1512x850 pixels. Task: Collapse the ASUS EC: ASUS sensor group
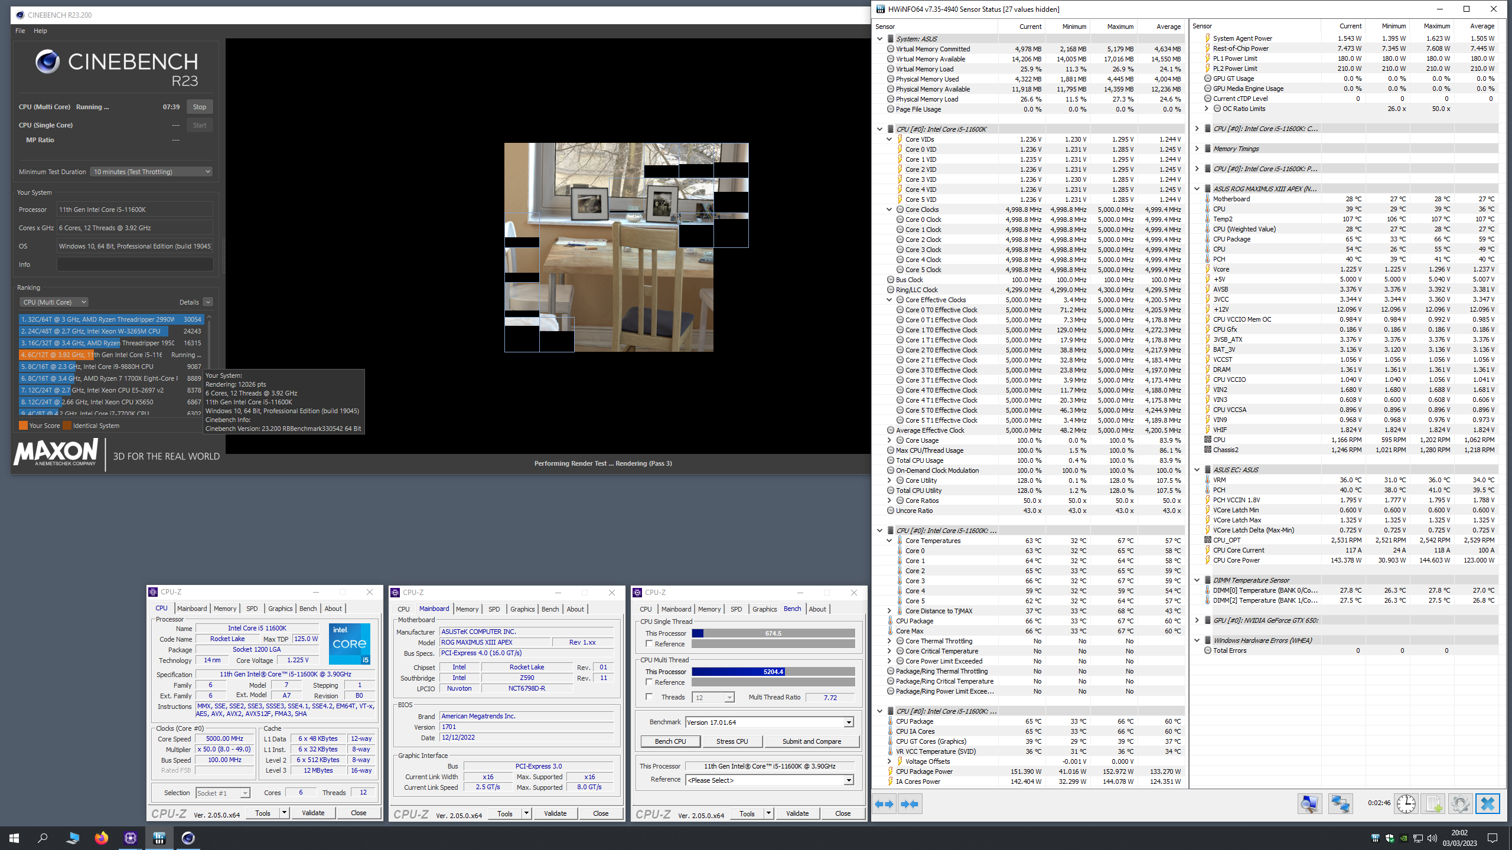point(1197,470)
